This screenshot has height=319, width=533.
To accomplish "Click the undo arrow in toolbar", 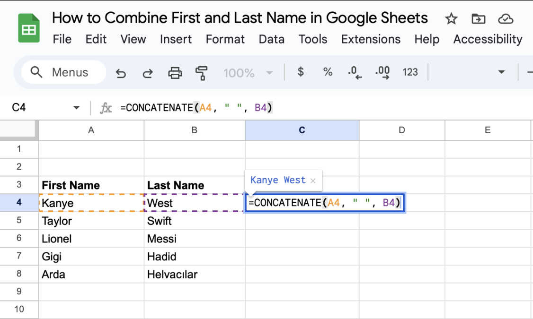I will (x=121, y=73).
